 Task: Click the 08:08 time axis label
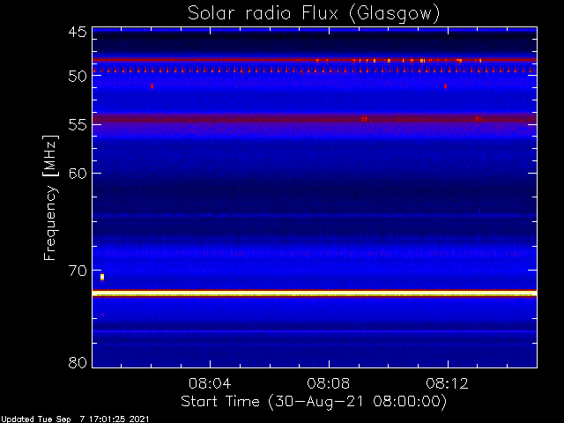click(329, 383)
